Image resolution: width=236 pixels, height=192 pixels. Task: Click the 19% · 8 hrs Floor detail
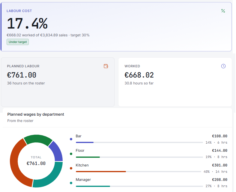(x=217, y=157)
